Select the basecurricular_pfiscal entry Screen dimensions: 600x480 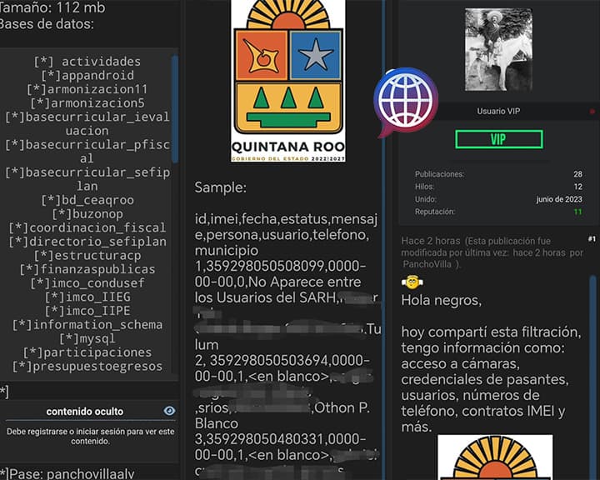tap(87, 151)
